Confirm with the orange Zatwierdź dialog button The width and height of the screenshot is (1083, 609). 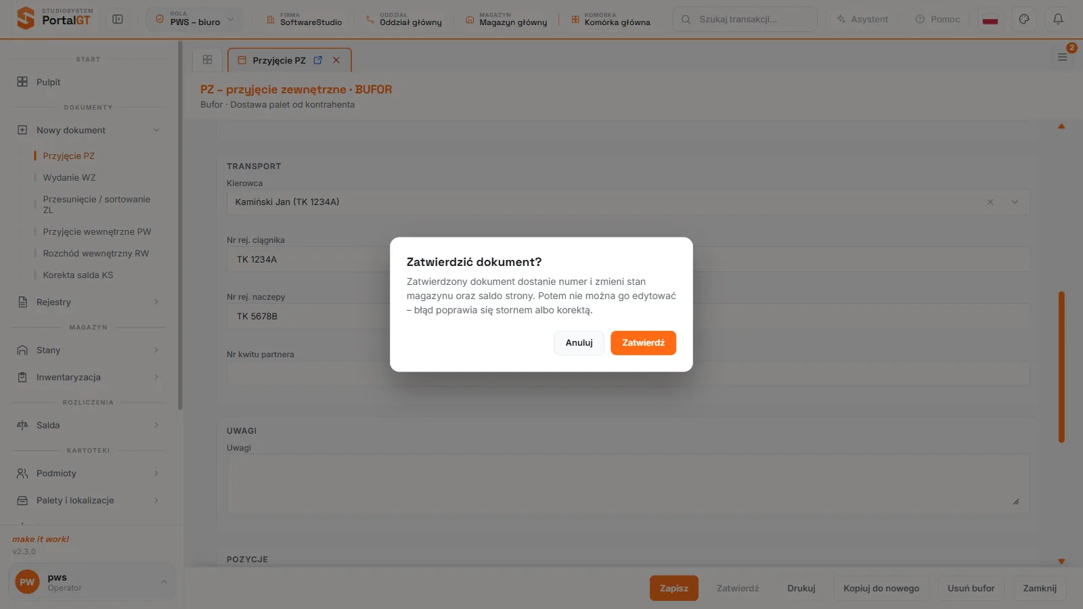pyautogui.click(x=643, y=342)
